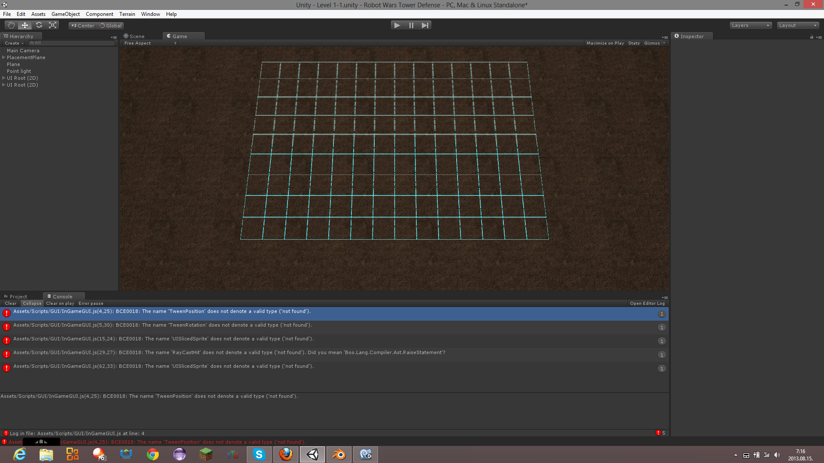Open Firefox from the taskbar

[286, 454]
